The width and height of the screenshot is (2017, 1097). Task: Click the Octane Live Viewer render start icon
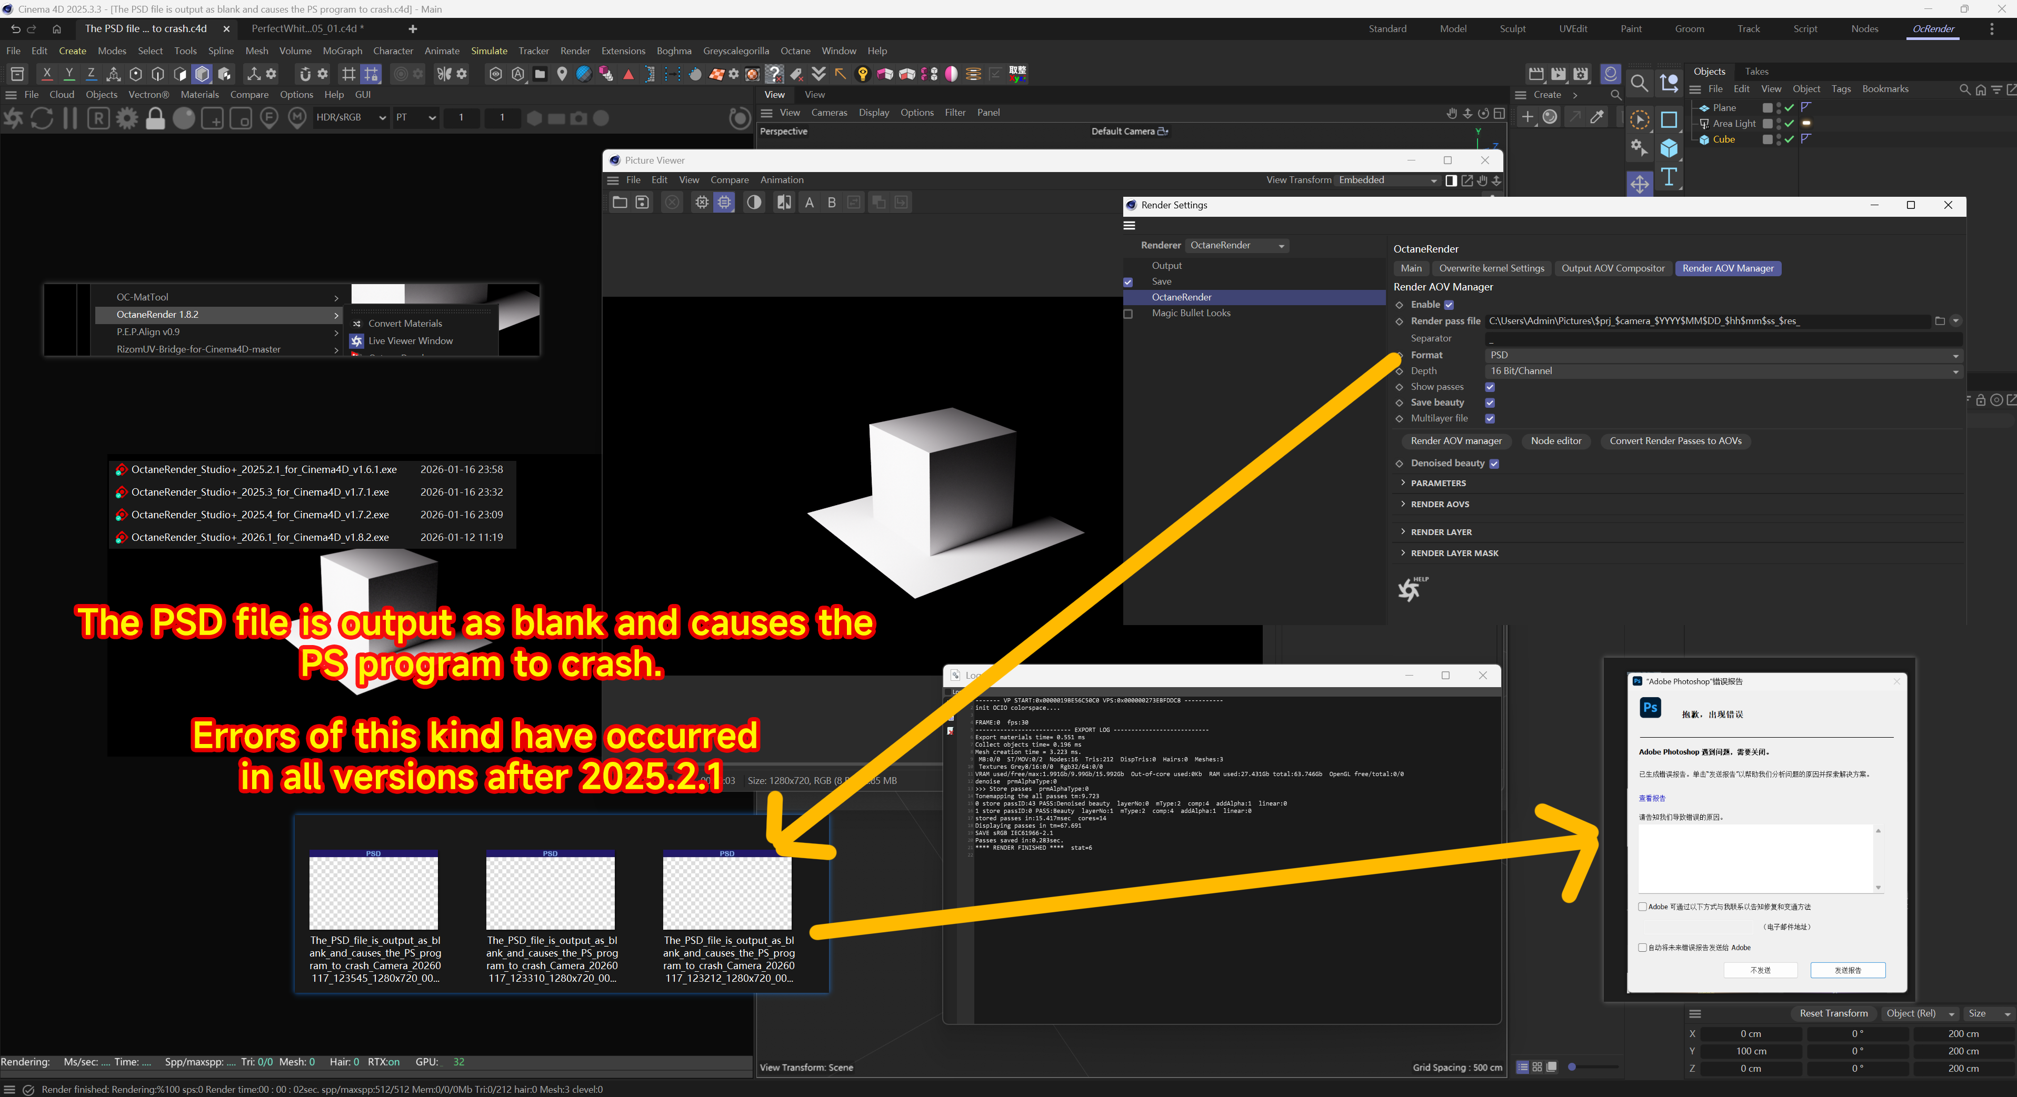point(13,118)
